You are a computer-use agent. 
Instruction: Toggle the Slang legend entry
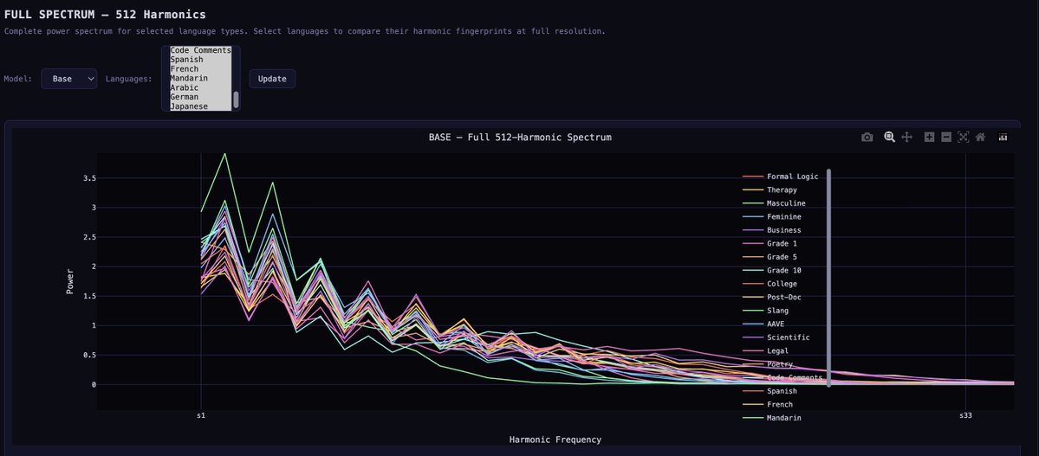pyautogui.click(x=766, y=311)
